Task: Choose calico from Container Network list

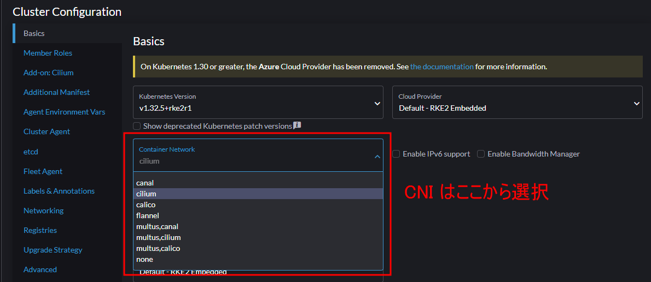Action: (x=258, y=205)
